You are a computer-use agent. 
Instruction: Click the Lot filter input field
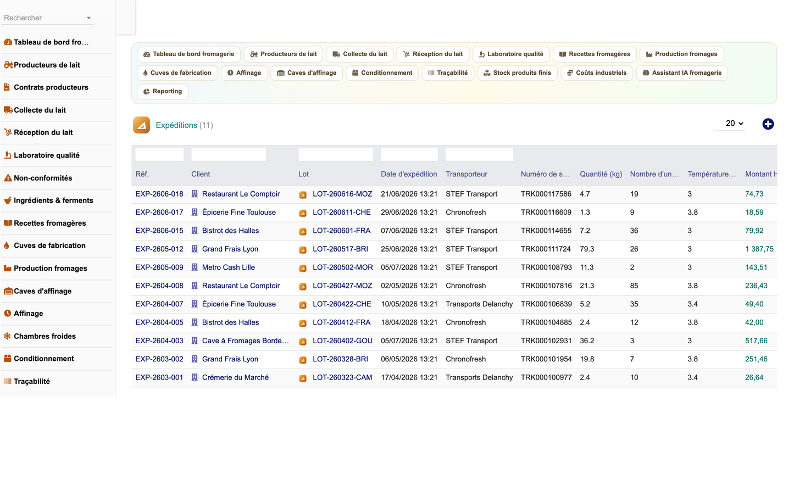[x=336, y=154]
